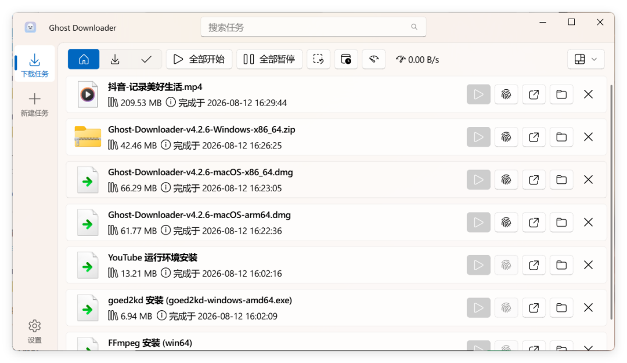This screenshot has height=363, width=627.
Task: Open folder for goed2kd 安装
Action: 561,308
